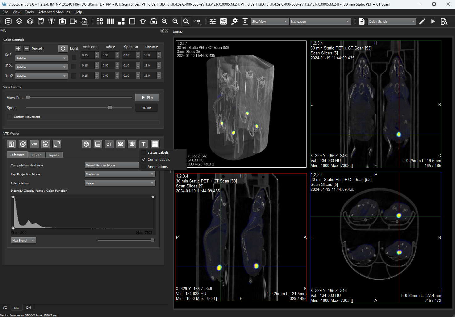
Task: Click the New document page icon
Action: click(x=362, y=21)
